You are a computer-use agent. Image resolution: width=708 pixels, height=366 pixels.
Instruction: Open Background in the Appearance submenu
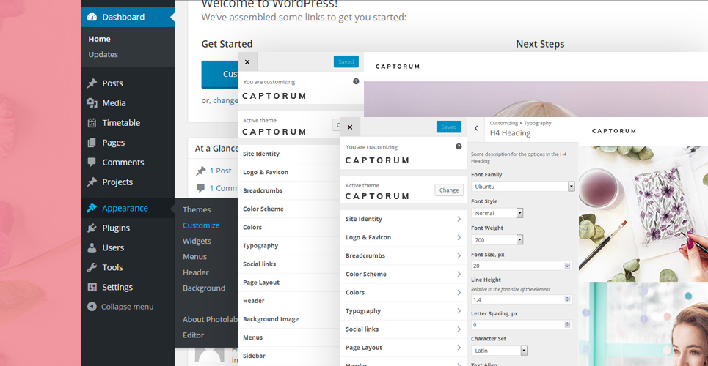204,288
